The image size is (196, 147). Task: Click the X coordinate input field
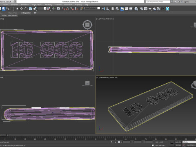(127, 142)
